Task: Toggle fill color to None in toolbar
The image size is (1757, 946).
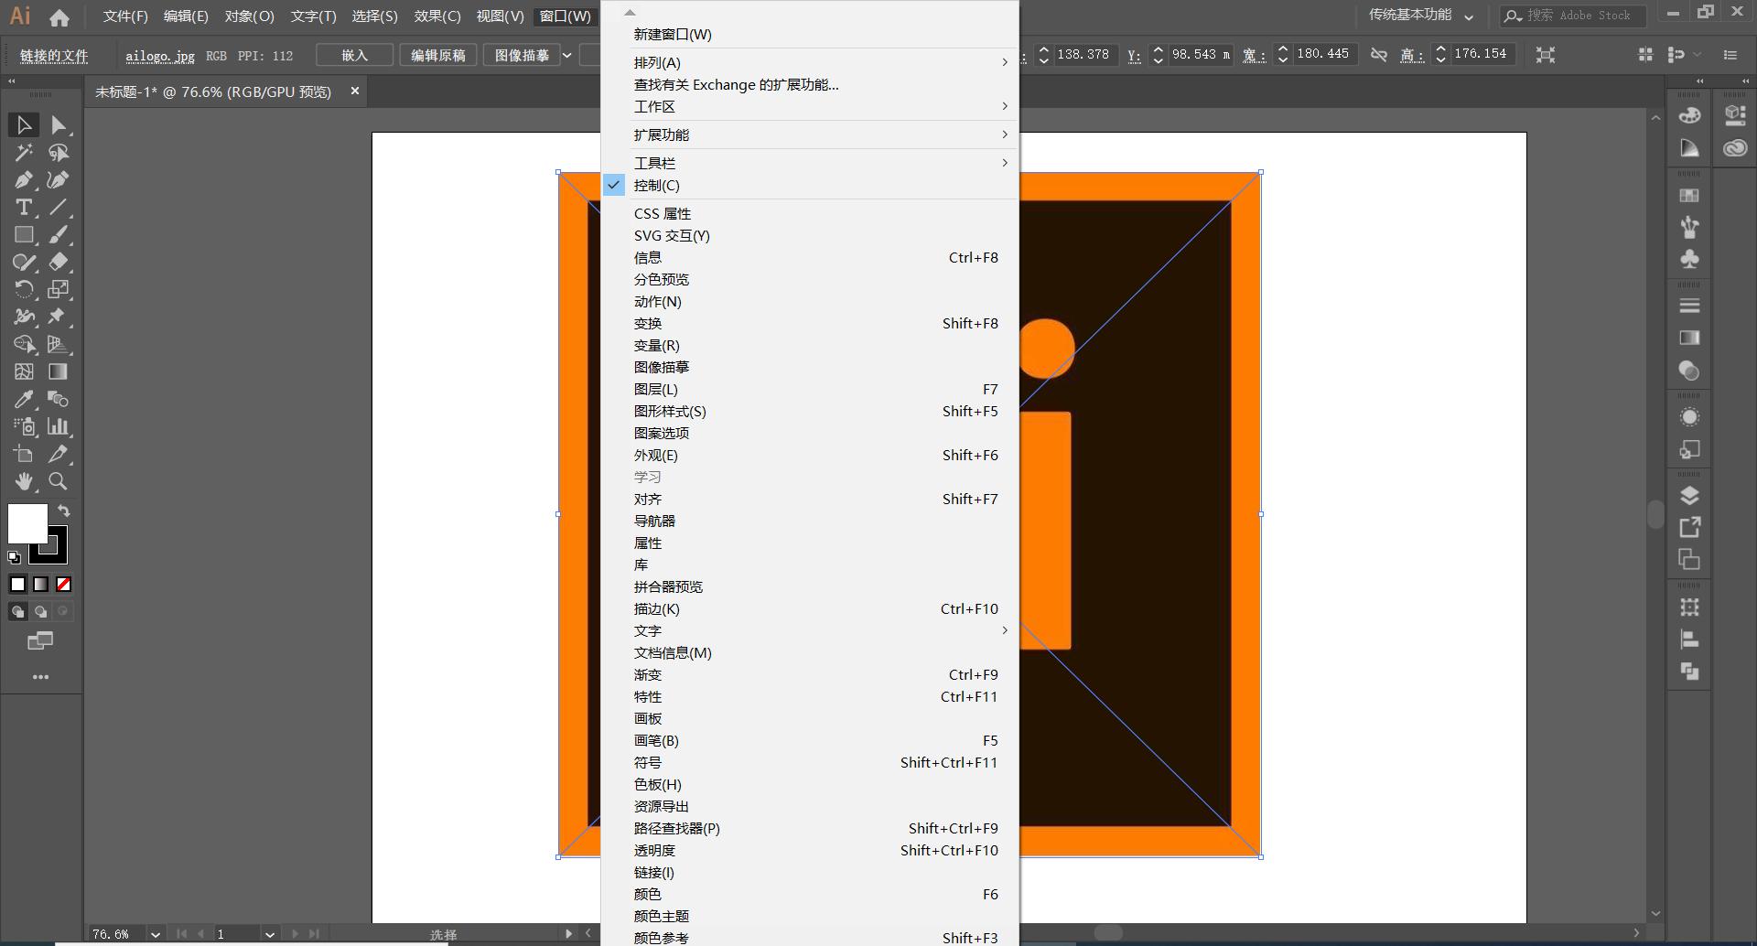Action: (63, 584)
